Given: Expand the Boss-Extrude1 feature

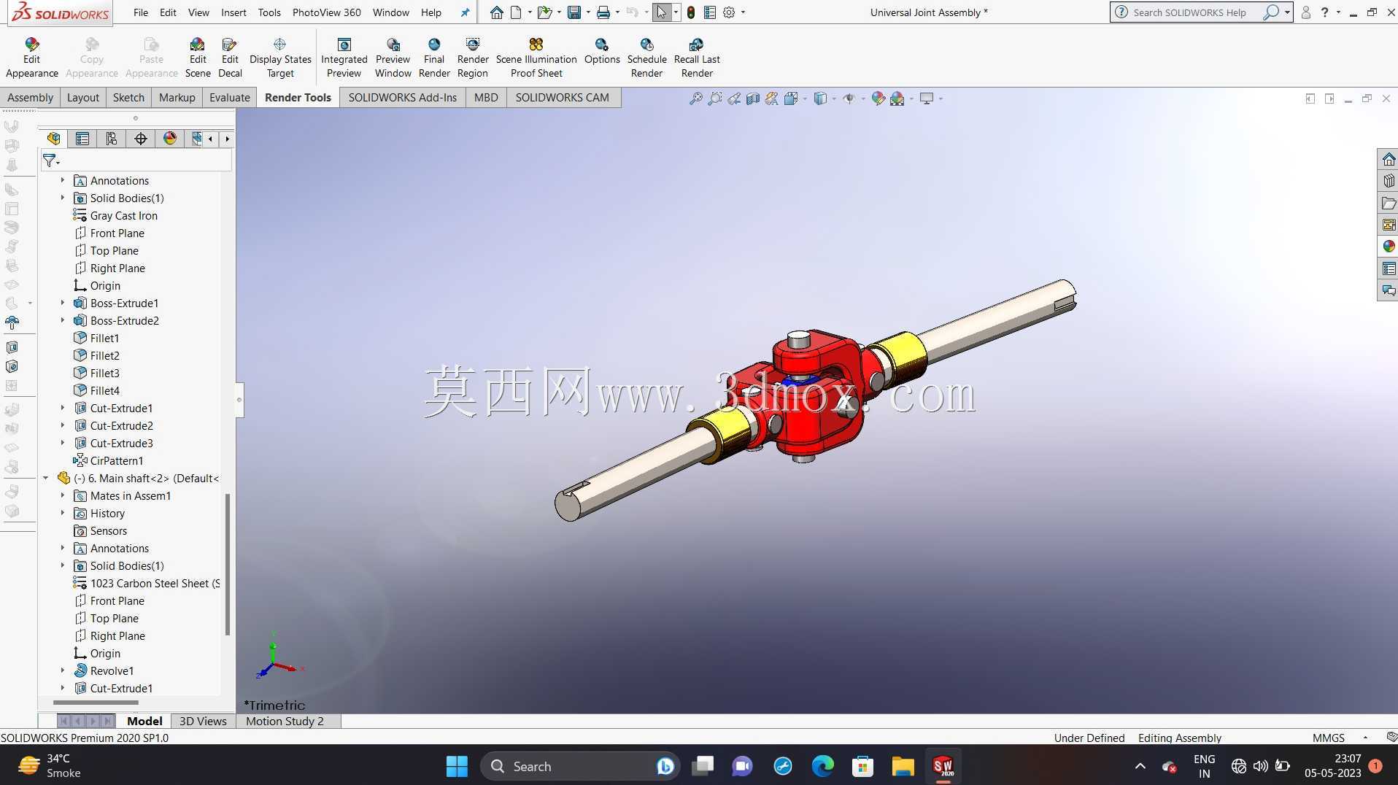Looking at the screenshot, I should pos(62,303).
